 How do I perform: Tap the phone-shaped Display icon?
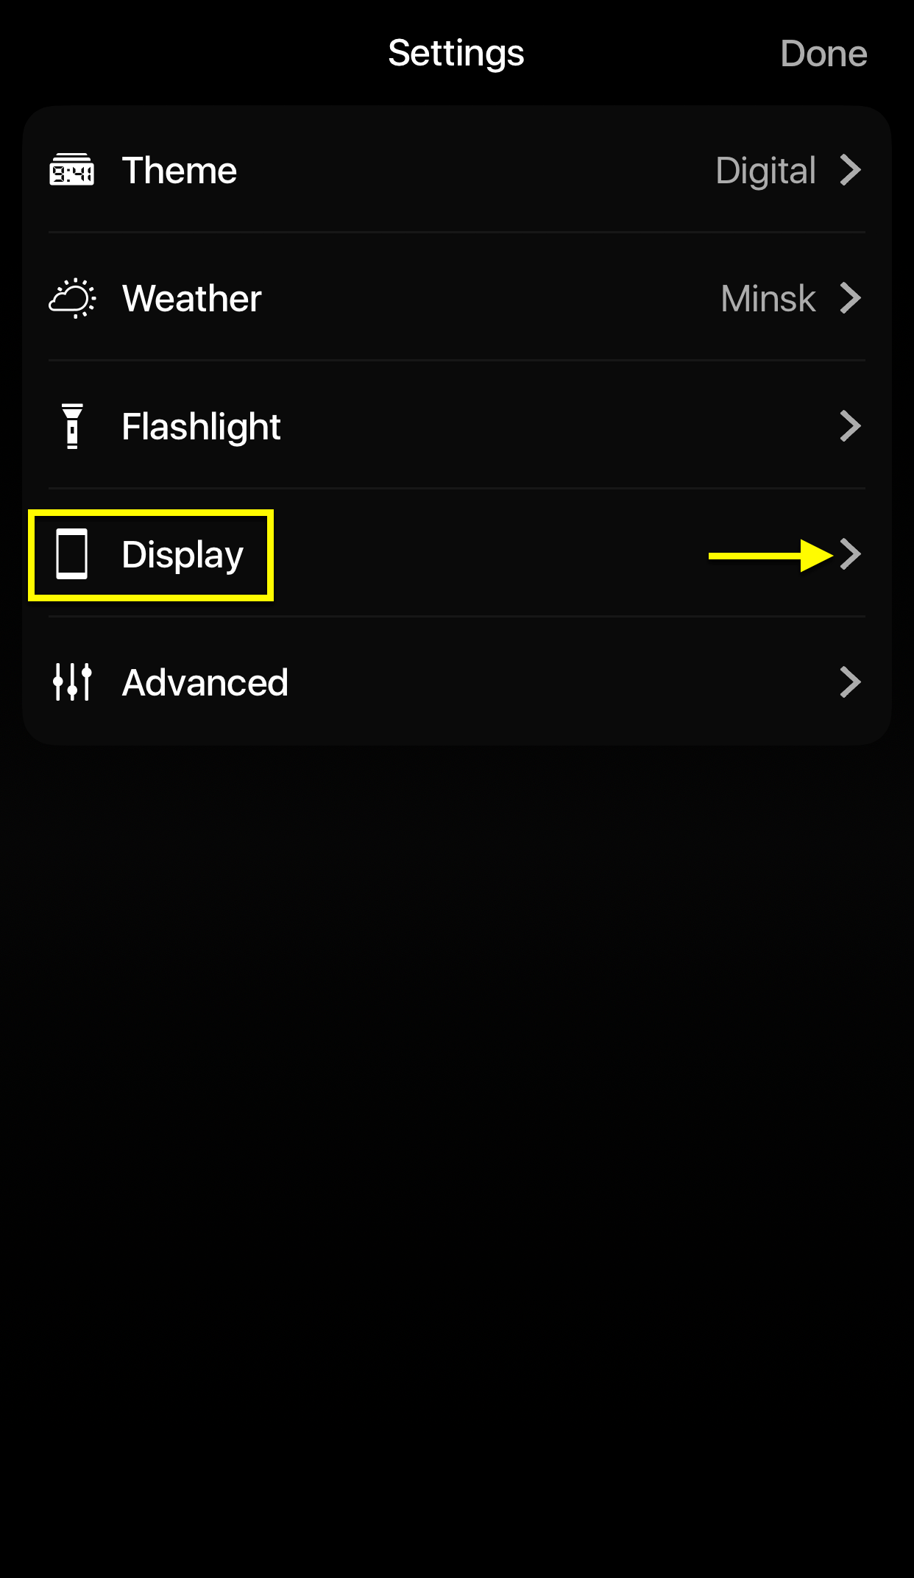[72, 554]
